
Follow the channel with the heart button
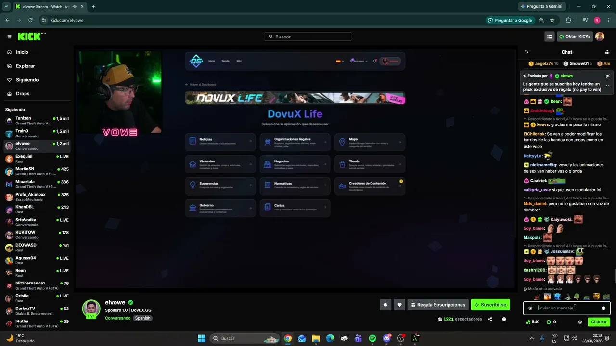399,305
